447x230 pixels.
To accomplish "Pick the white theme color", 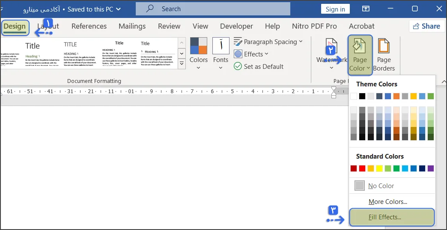I will click(x=354, y=96).
